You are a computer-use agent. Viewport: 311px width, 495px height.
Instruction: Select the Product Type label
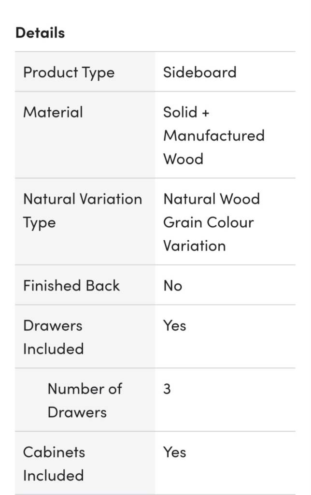69,73
